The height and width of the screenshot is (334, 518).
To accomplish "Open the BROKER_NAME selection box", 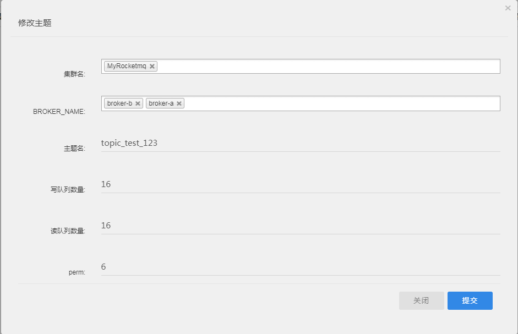I will point(341,103).
